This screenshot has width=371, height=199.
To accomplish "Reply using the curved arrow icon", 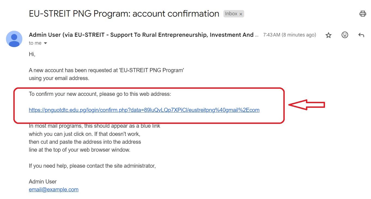I will [361, 35].
